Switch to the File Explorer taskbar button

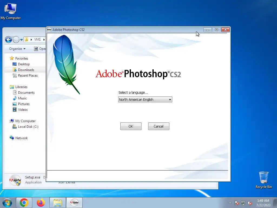58,203
